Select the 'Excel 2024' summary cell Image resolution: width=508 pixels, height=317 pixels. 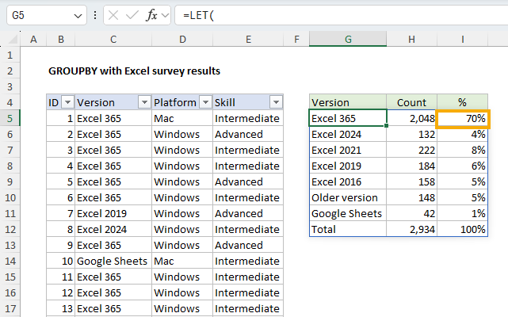348,134
